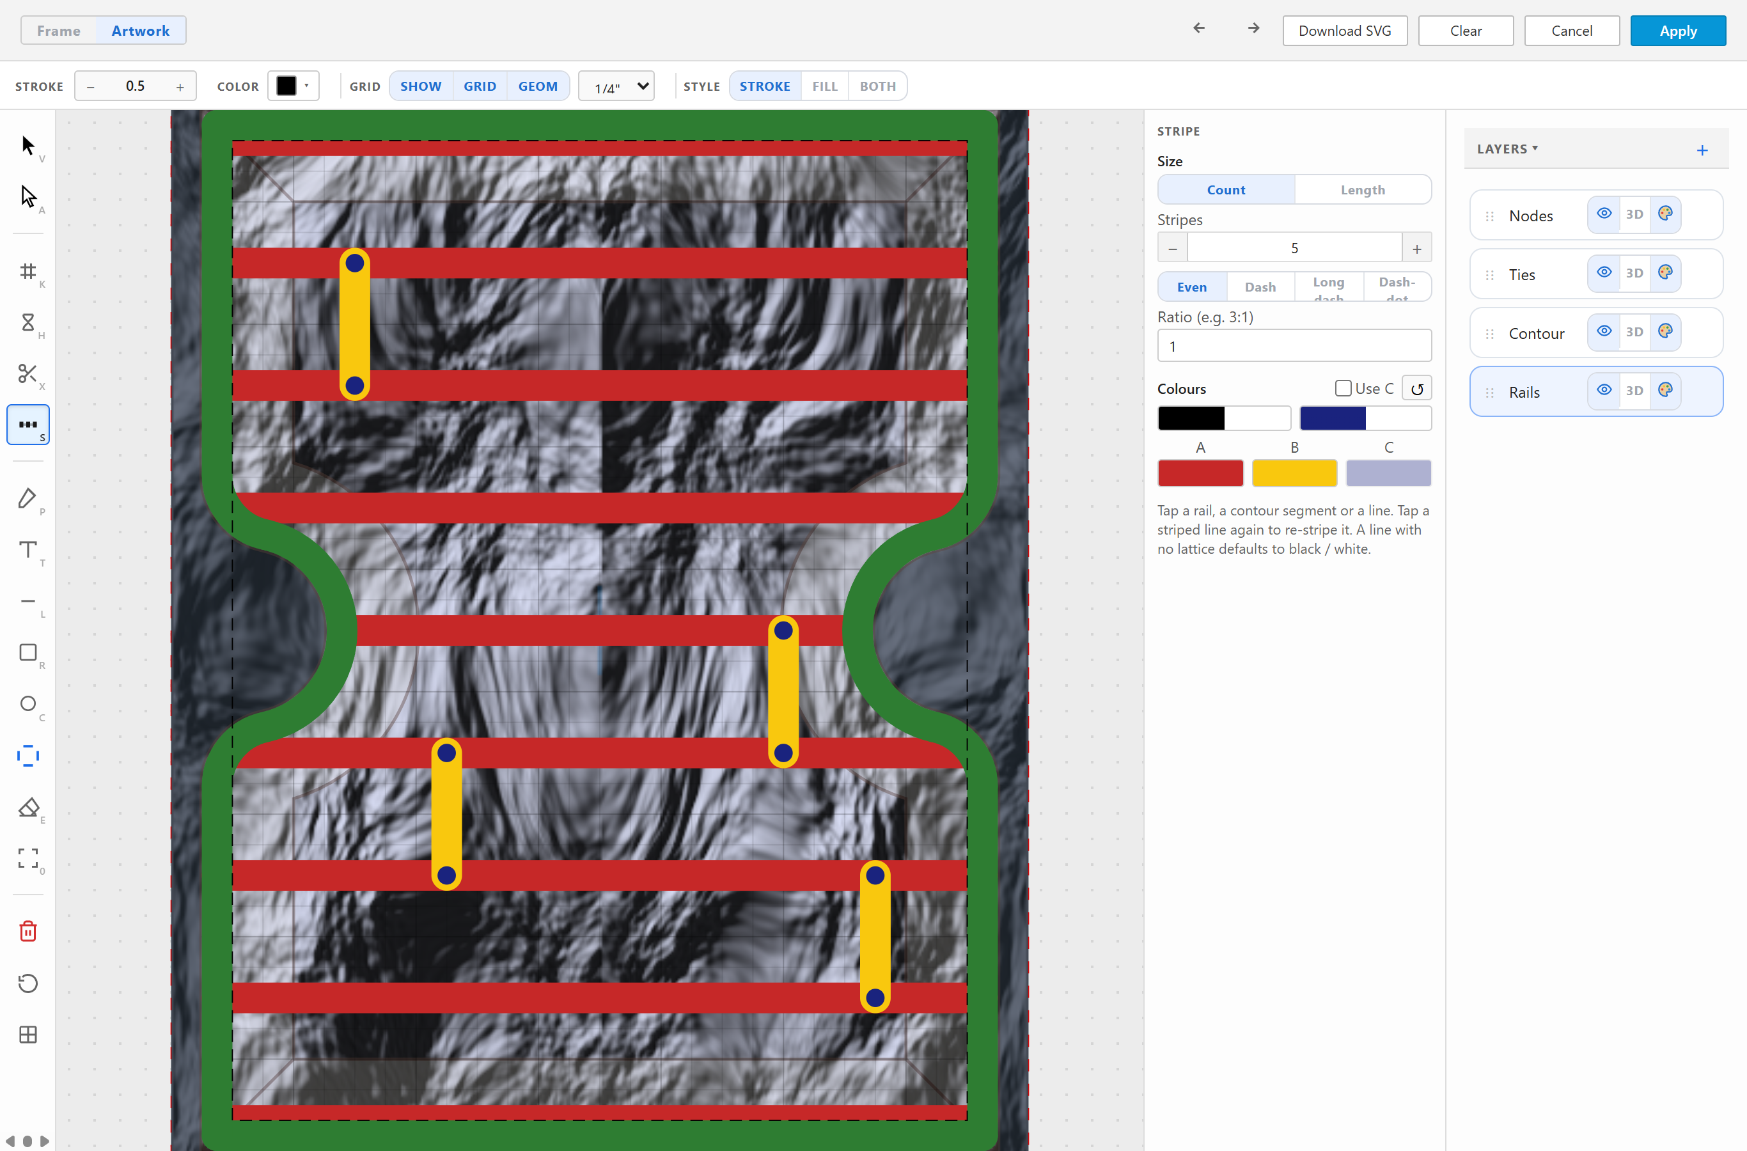Enable the Use C checkbox

pyautogui.click(x=1343, y=388)
